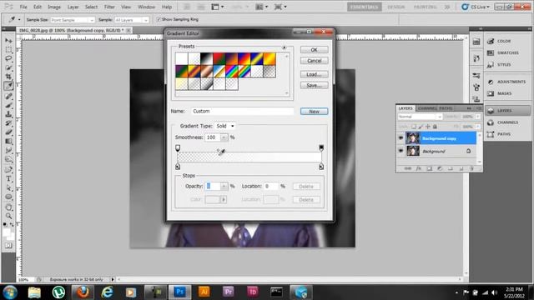This screenshot has height=300, width=534.
Task: Open the Gradient Type dropdown
Action: coord(225,126)
